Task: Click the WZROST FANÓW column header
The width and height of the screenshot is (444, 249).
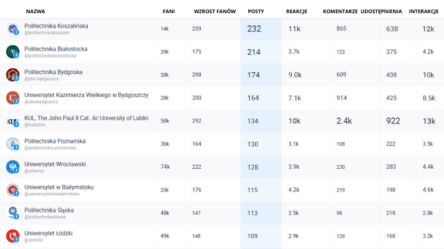Action: [x=215, y=11]
